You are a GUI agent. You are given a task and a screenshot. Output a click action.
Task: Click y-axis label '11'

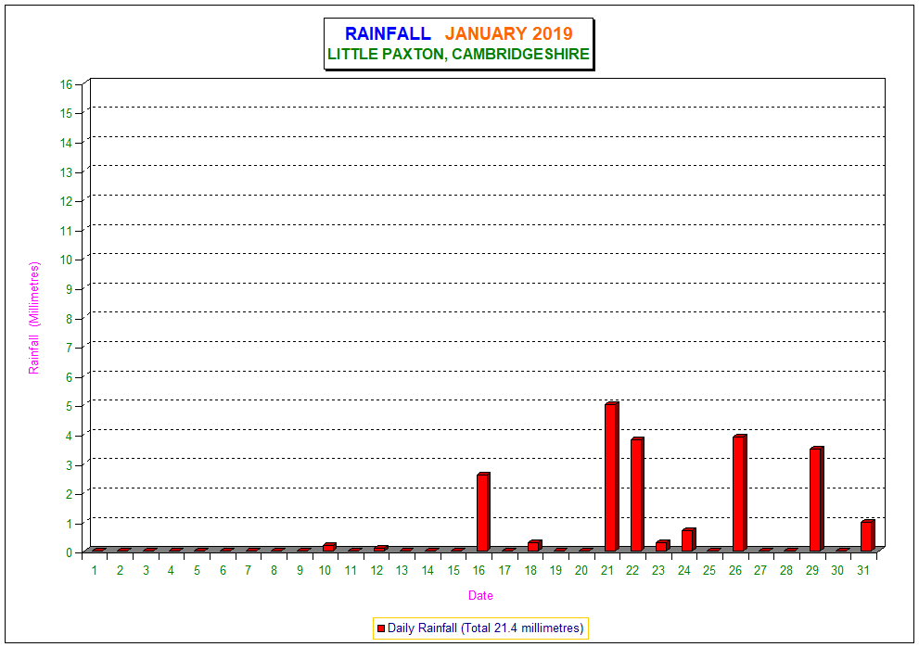point(66,231)
